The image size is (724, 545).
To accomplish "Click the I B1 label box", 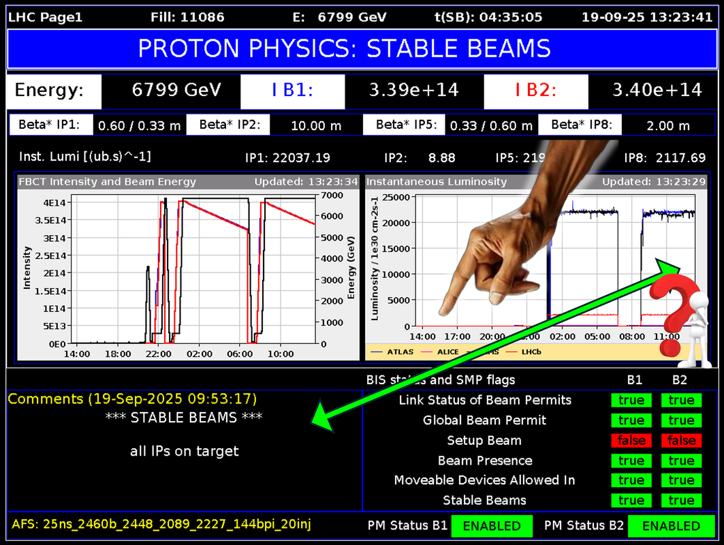I will coord(293,90).
